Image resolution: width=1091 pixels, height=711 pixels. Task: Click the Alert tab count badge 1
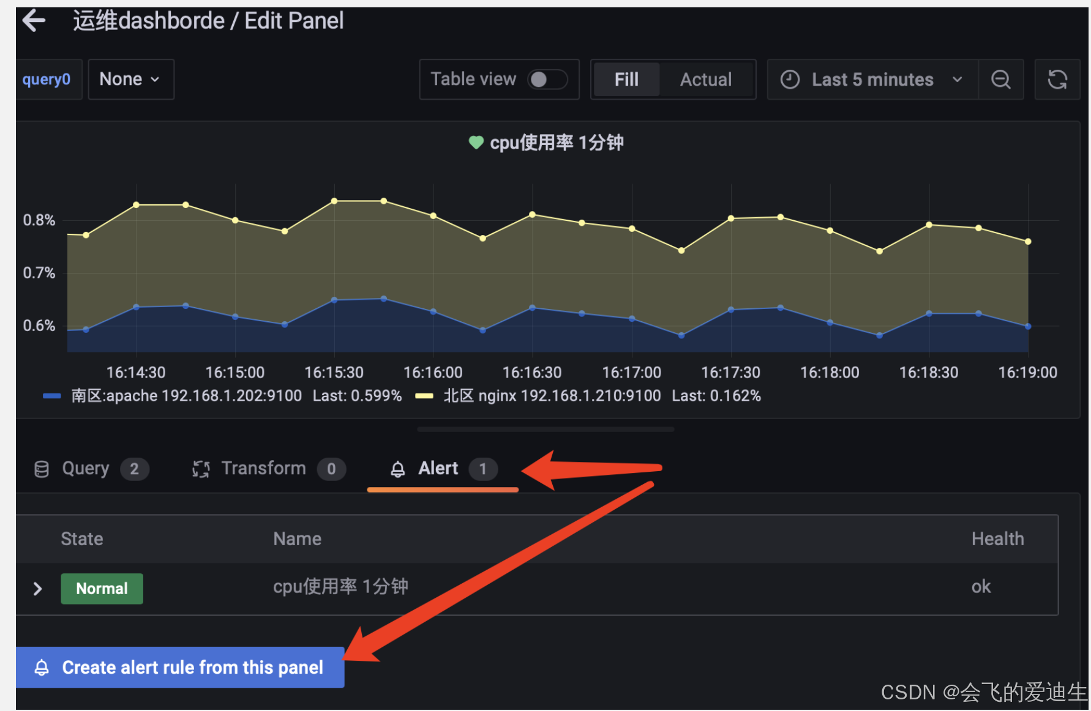(483, 469)
